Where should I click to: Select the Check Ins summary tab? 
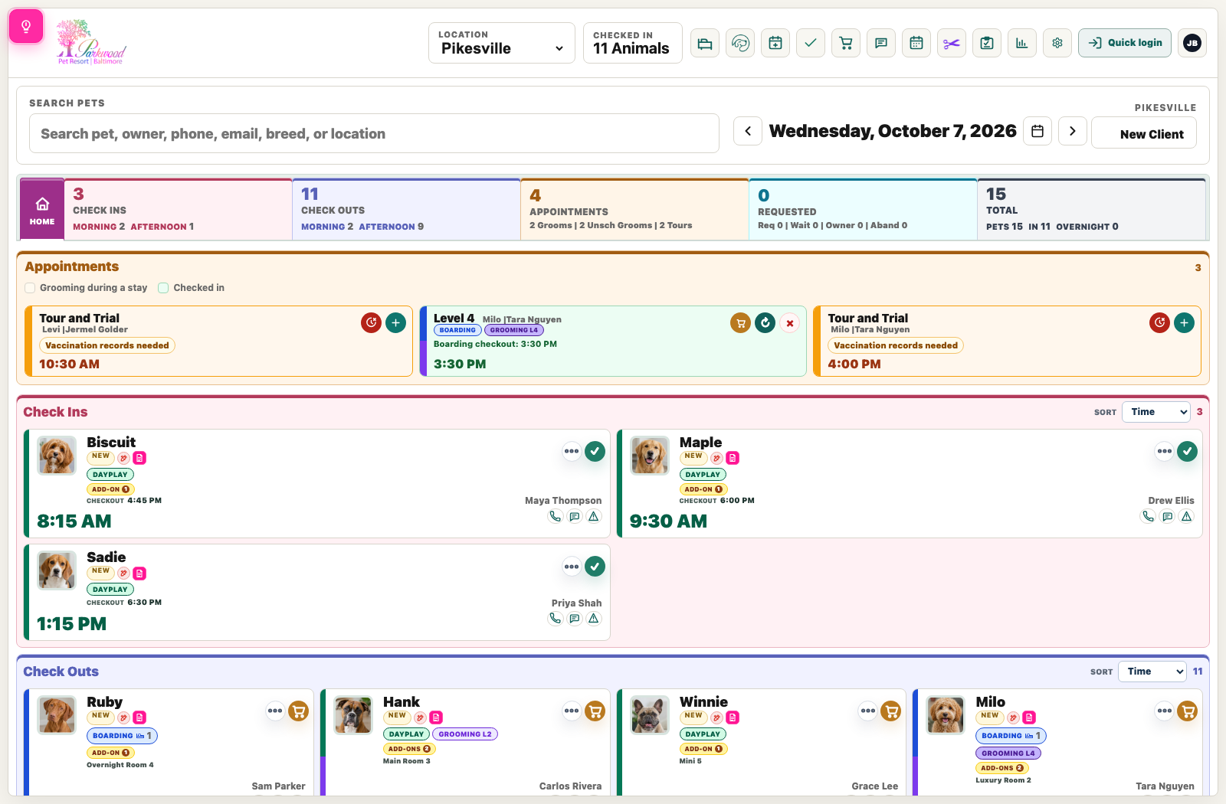coord(178,210)
